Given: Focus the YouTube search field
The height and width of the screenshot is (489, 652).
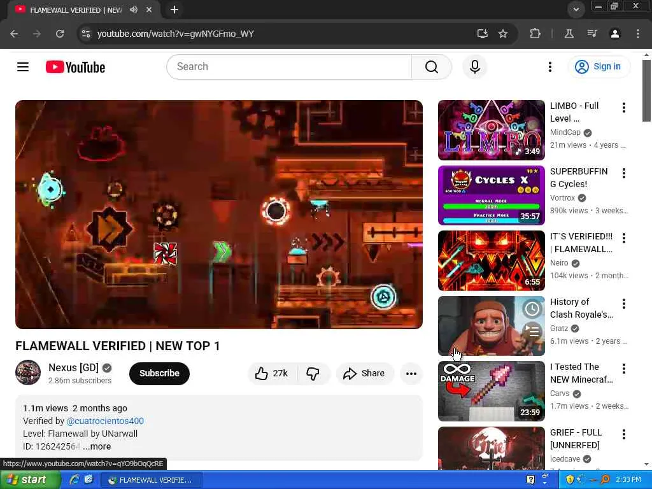Looking at the screenshot, I should pyautogui.click(x=289, y=66).
